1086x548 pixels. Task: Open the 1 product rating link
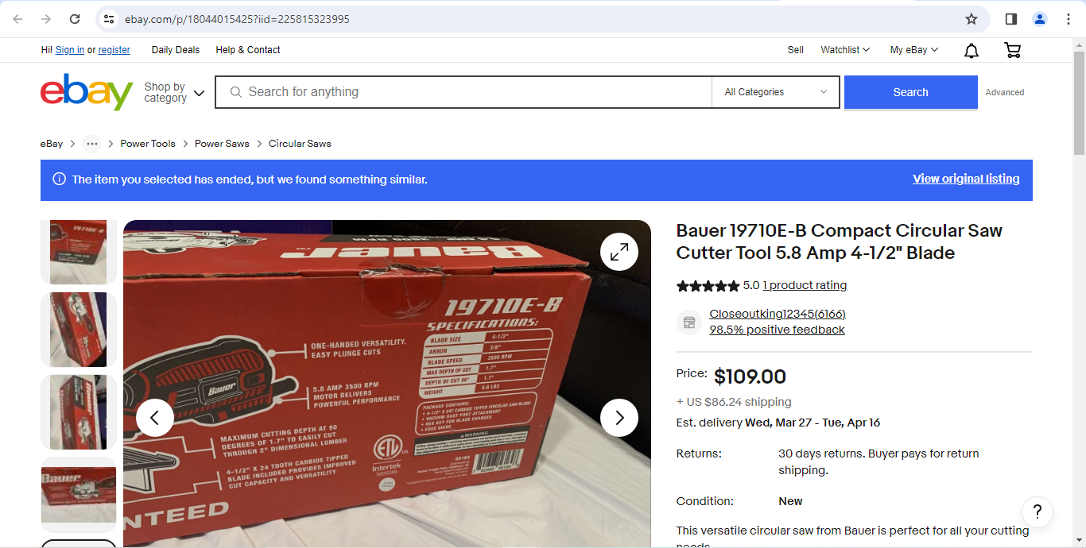coord(805,286)
